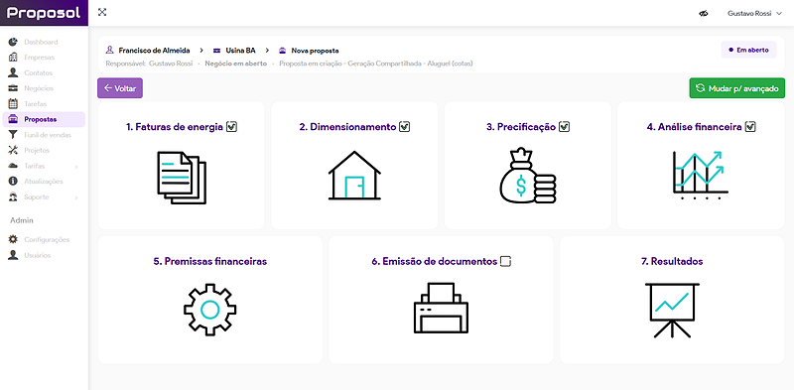
Task: Click the 3. Precificação title
Action: (x=521, y=127)
